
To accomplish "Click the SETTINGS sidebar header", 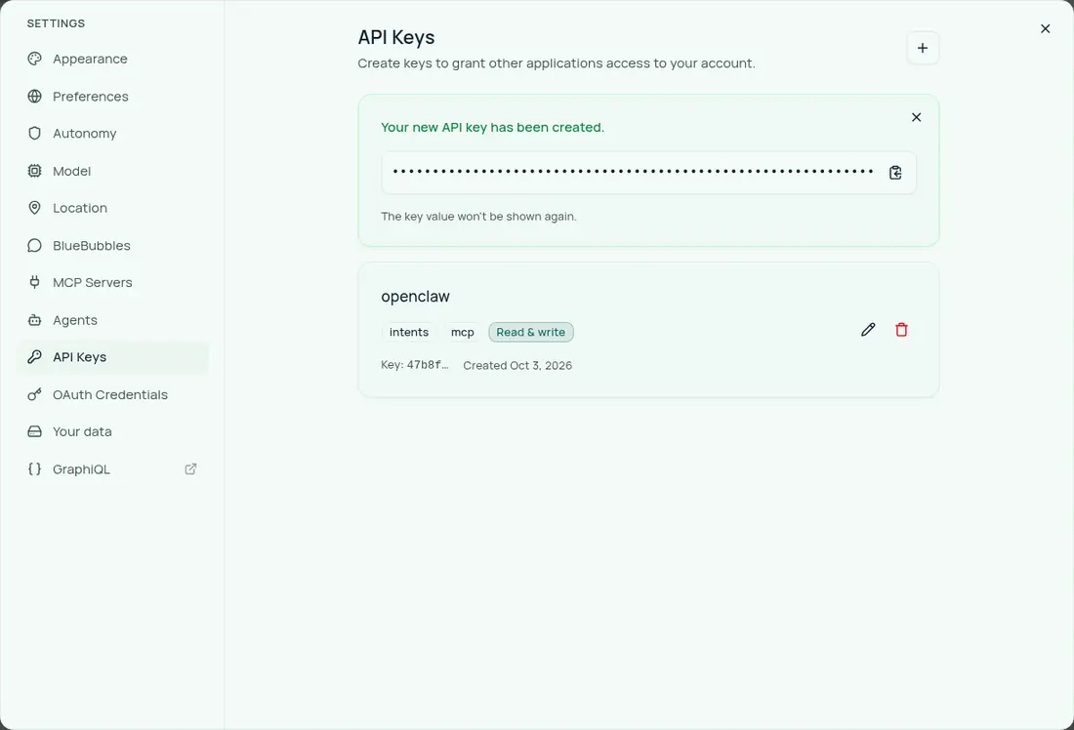I will click(x=57, y=23).
